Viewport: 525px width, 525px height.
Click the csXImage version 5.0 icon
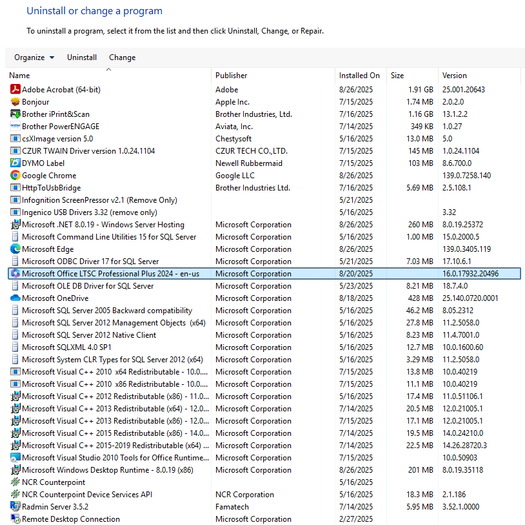point(15,138)
